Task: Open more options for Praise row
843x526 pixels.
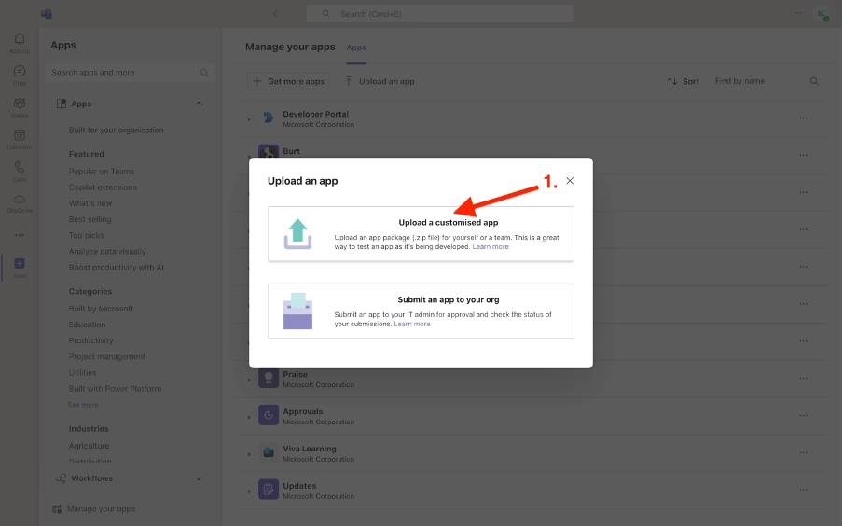Action: [803, 378]
